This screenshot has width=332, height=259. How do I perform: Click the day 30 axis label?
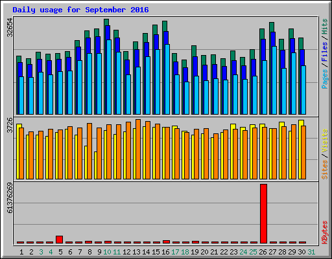302,252
